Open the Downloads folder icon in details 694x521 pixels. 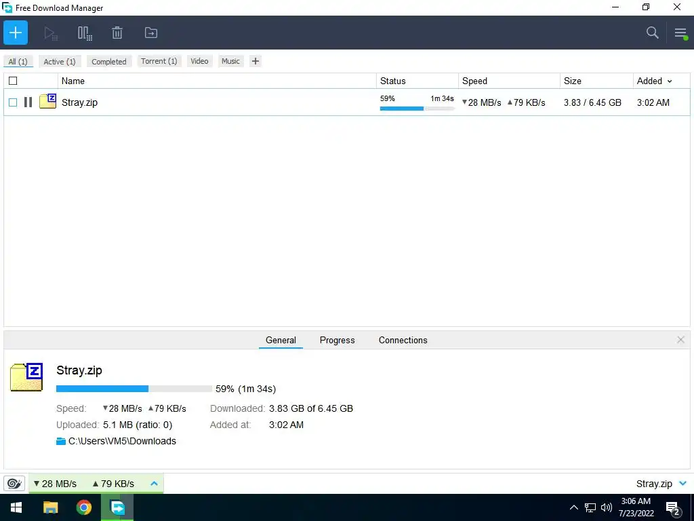pos(61,441)
